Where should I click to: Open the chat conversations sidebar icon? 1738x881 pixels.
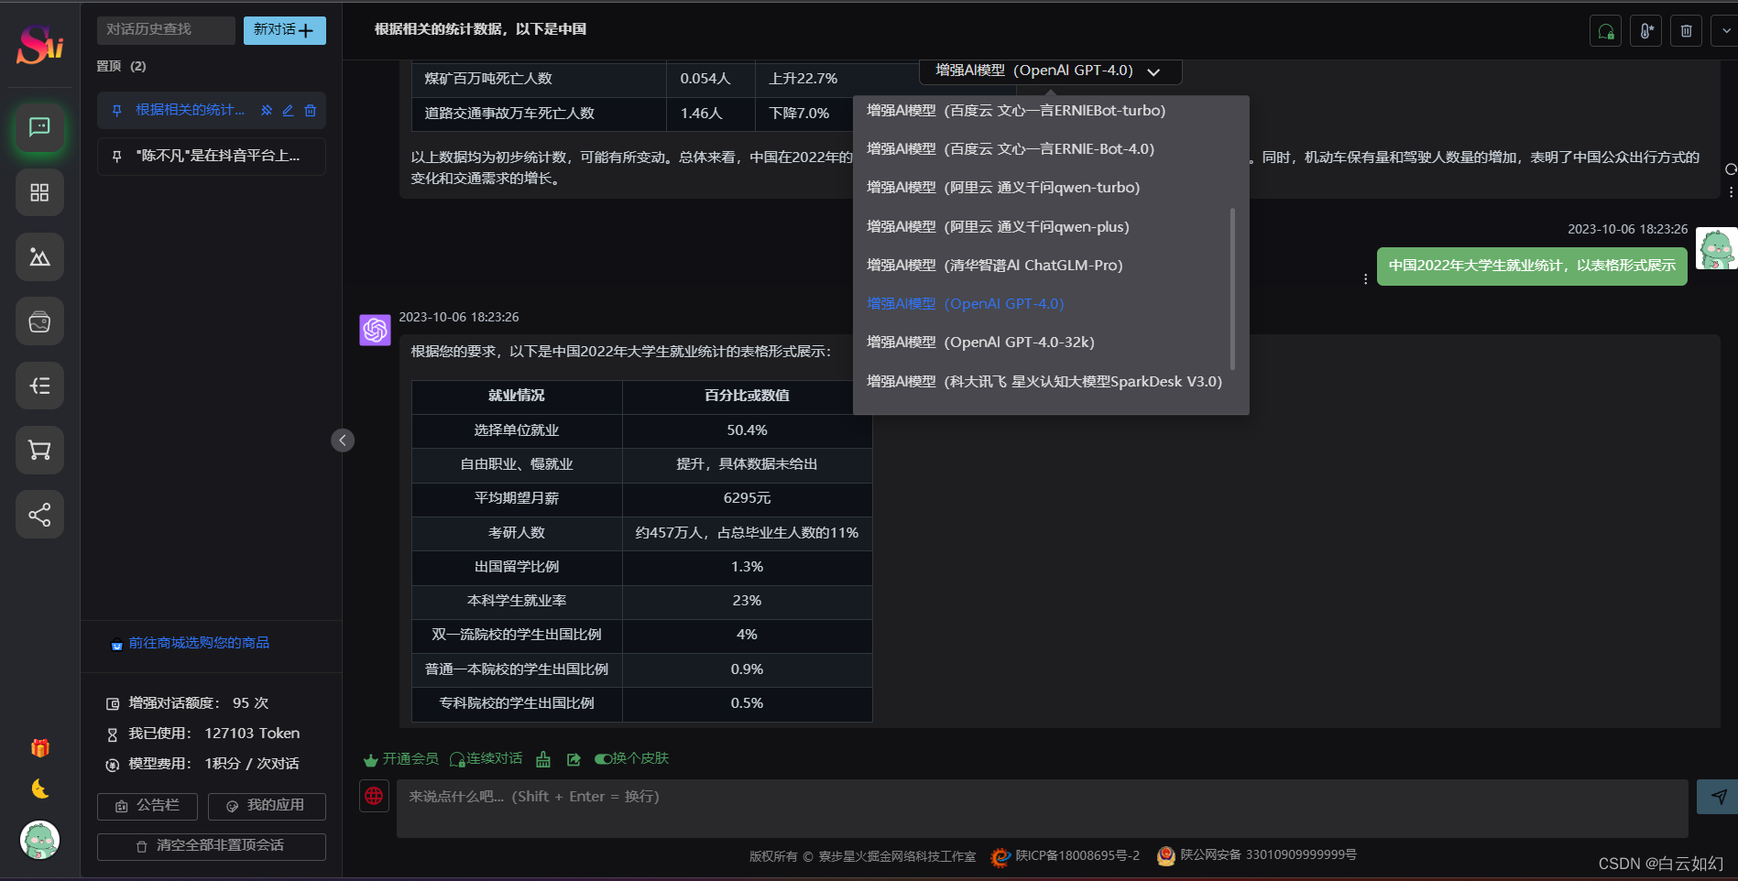click(x=39, y=127)
